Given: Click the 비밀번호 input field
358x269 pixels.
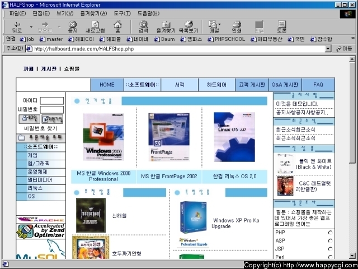Looking at the screenshot, I should click(x=52, y=110).
